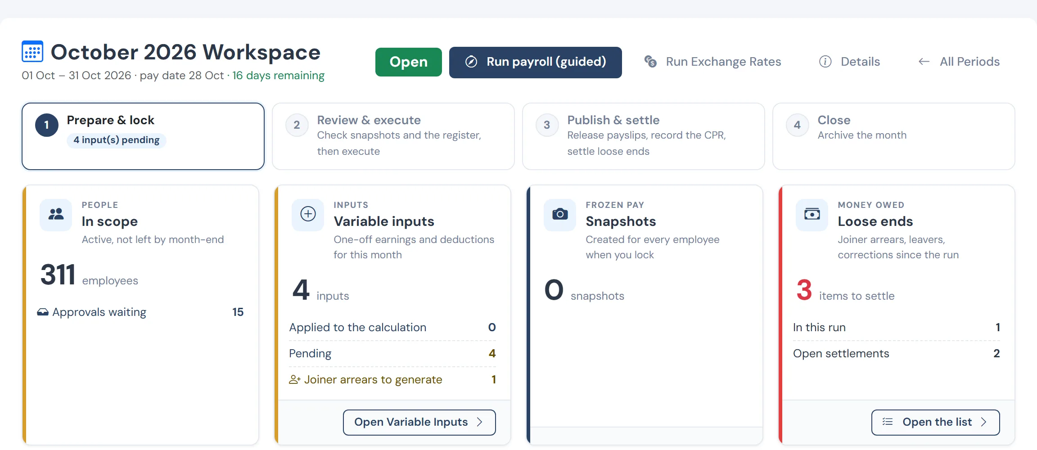Click the list icon in Open the list button
This screenshot has width=1037, height=450.
coord(888,422)
